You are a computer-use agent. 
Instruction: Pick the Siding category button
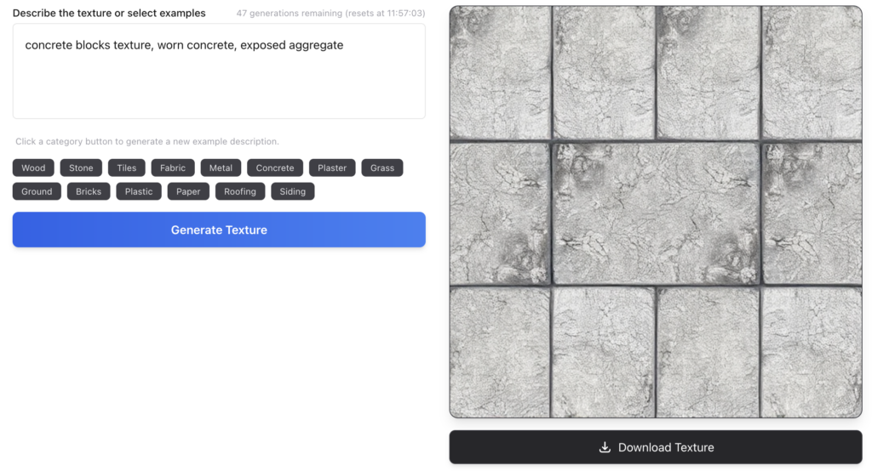point(293,191)
